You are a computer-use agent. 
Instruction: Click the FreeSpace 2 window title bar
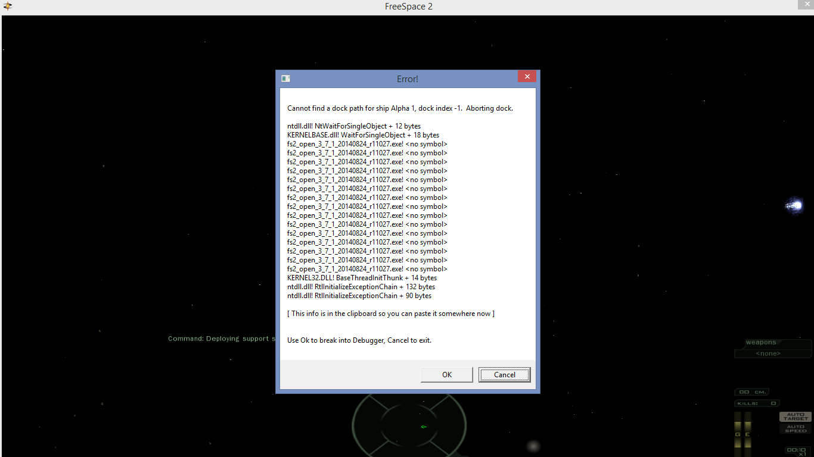tap(407, 7)
